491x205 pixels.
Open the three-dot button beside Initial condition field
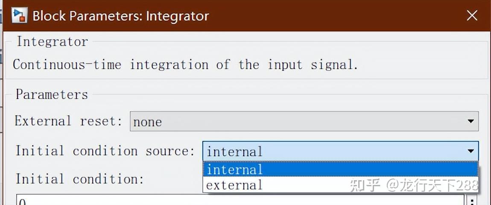pyautogui.click(x=472, y=201)
